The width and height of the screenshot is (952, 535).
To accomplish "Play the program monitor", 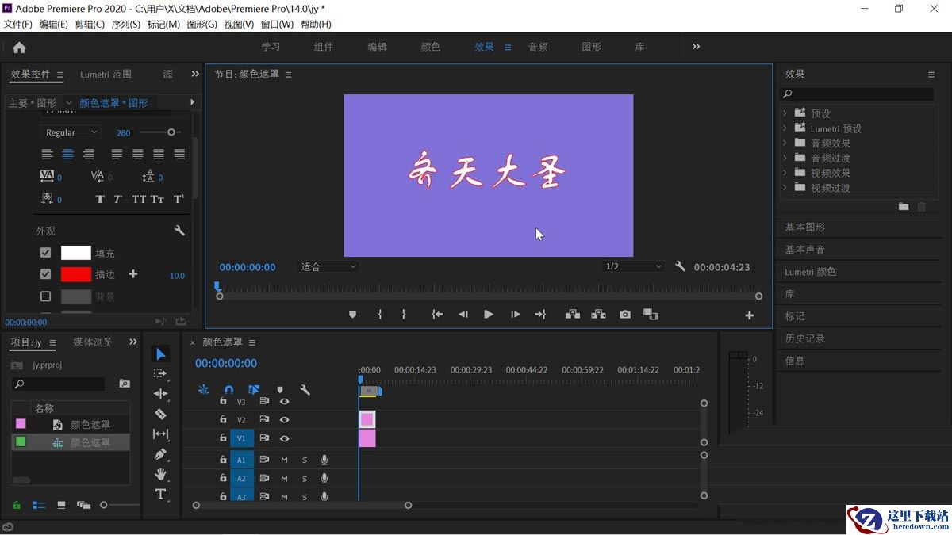I will click(489, 315).
